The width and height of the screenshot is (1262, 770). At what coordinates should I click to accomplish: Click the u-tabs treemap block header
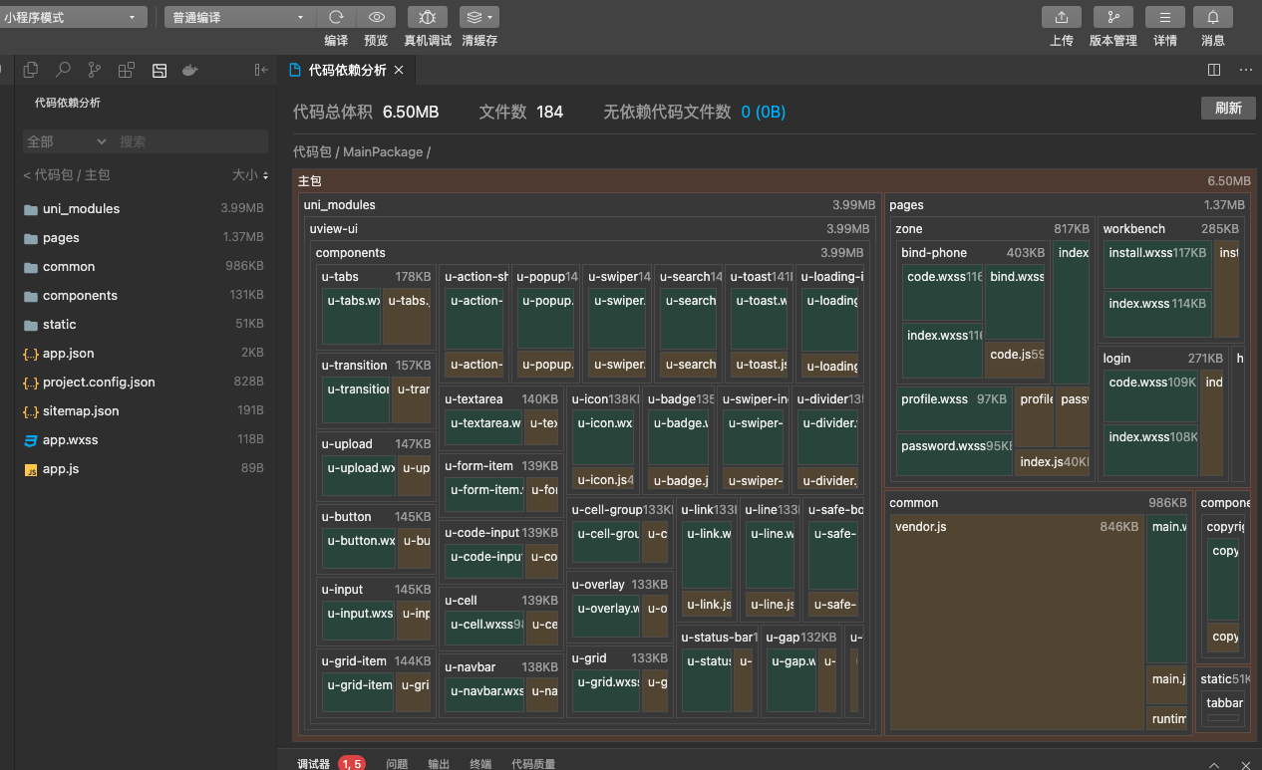pos(376,276)
